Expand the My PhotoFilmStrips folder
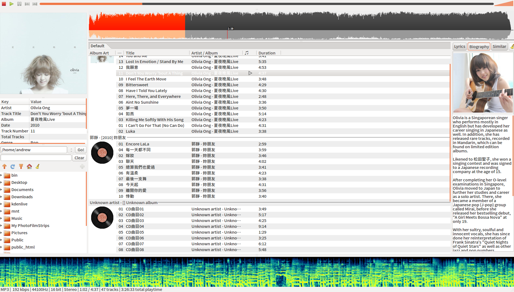Image resolution: width=514 pixels, height=292 pixels. [x=1, y=226]
